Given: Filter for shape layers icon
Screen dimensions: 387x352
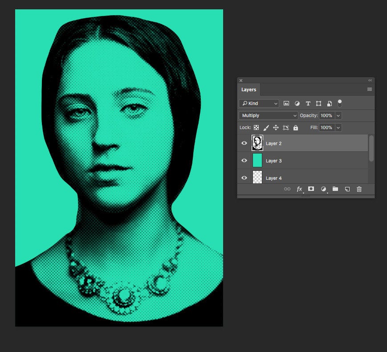Looking at the screenshot, I should click(318, 103).
